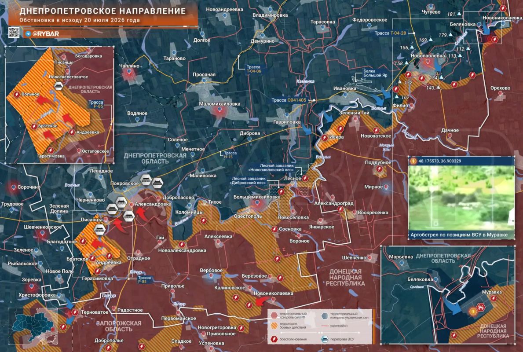Click the legend clash icon labeled боестолкновения
This screenshot has height=352, width=523.
point(274,339)
